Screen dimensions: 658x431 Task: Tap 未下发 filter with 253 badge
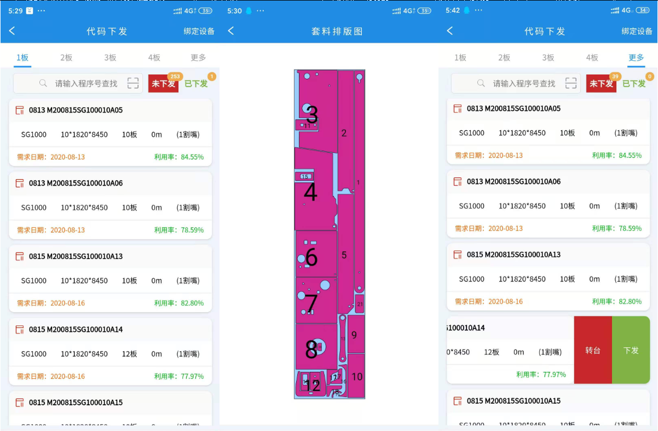(x=163, y=83)
